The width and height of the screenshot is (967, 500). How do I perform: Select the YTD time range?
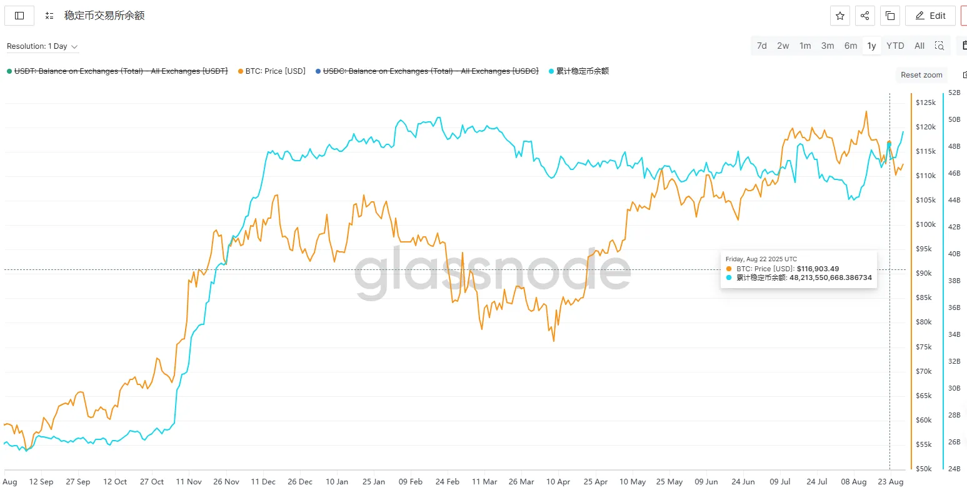895,46
